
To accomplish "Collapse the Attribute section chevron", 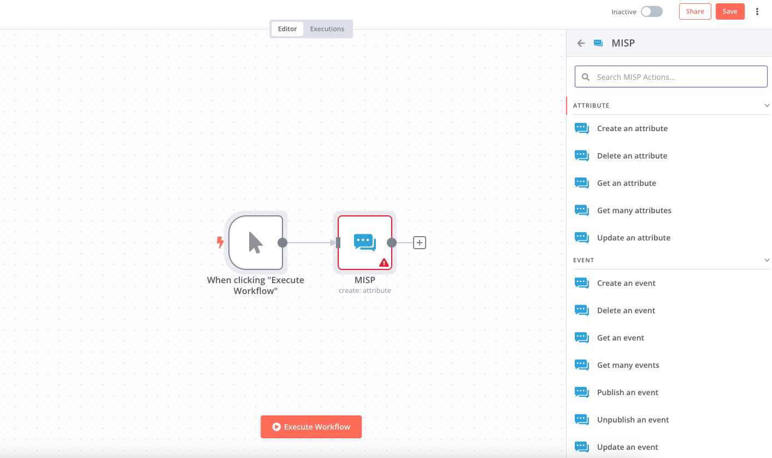I will pos(767,105).
